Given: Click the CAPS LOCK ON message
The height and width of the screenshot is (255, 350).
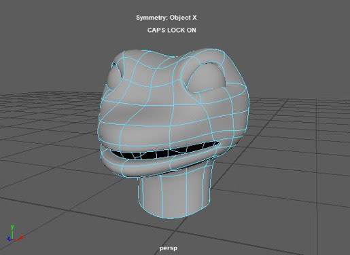Looking at the screenshot, I should click(x=171, y=31).
